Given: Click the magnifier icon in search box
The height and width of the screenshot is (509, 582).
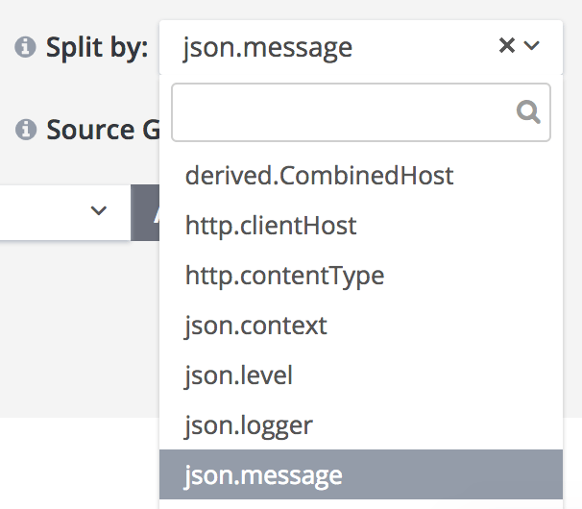Looking at the screenshot, I should [x=528, y=112].
